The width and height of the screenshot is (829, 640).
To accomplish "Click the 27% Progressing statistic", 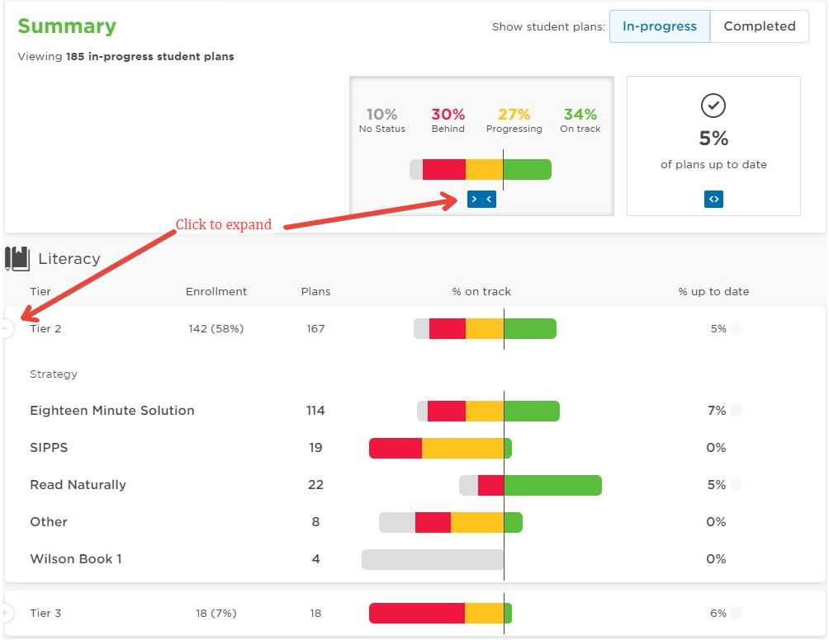I will pyautogui.click(x=514, y=120).
